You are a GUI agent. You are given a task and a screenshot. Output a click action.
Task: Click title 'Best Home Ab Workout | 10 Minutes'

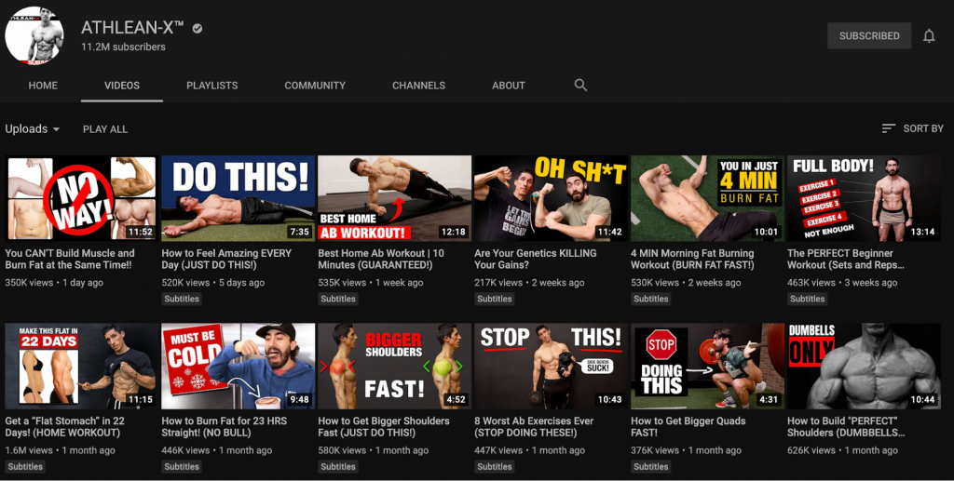(381, 259)
